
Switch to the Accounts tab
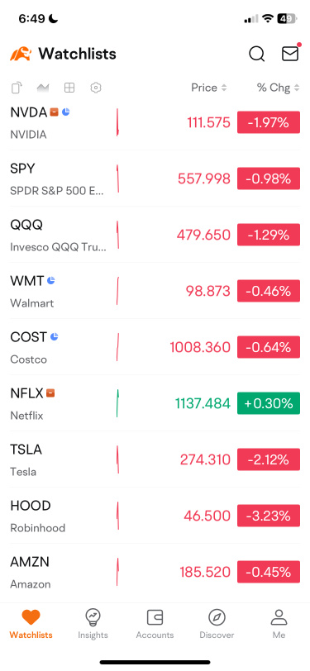[155, 624]
